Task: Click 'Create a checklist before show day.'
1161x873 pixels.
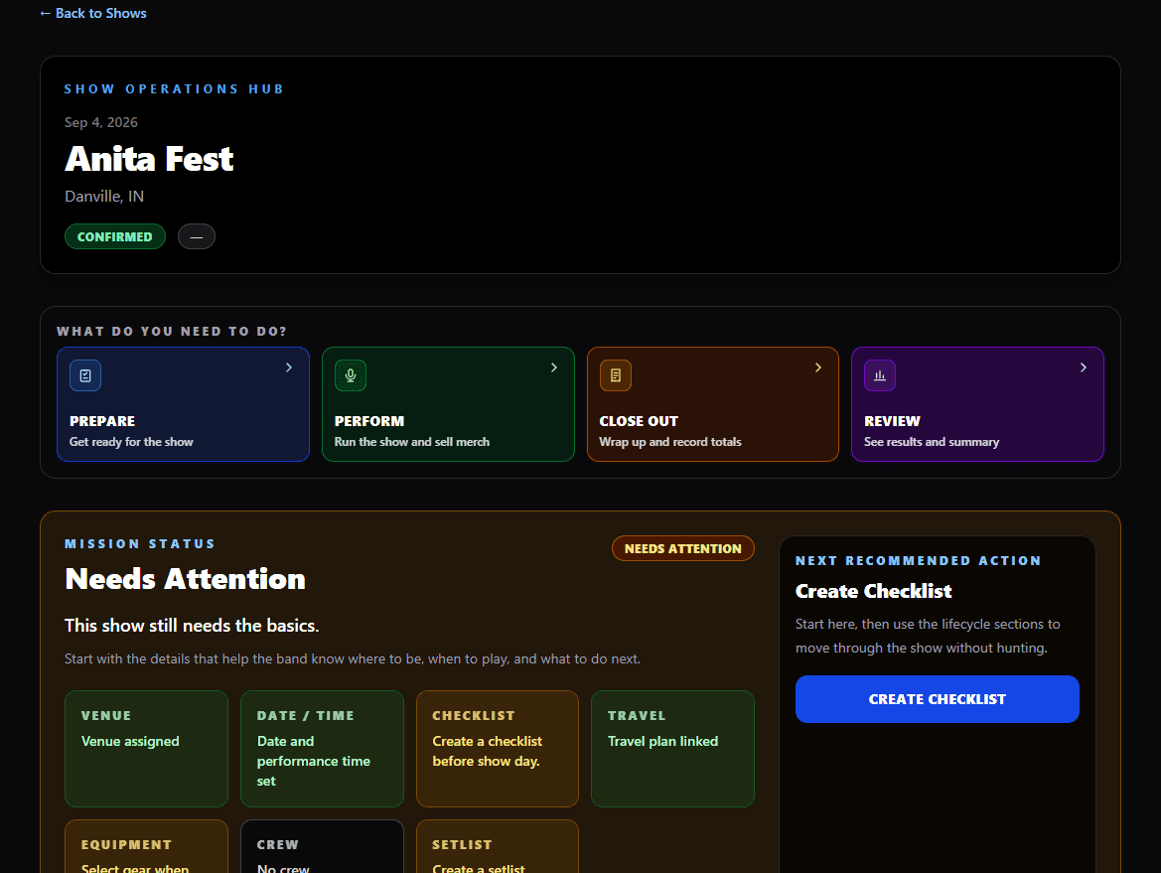Action: pos(488,751)
